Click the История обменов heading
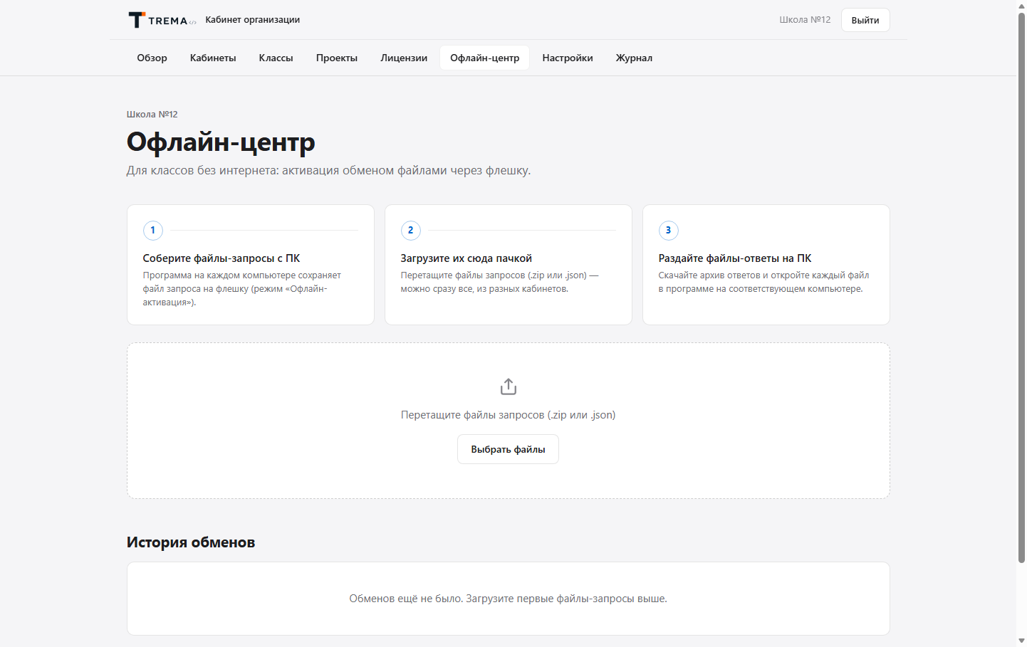 coord(191,542)
